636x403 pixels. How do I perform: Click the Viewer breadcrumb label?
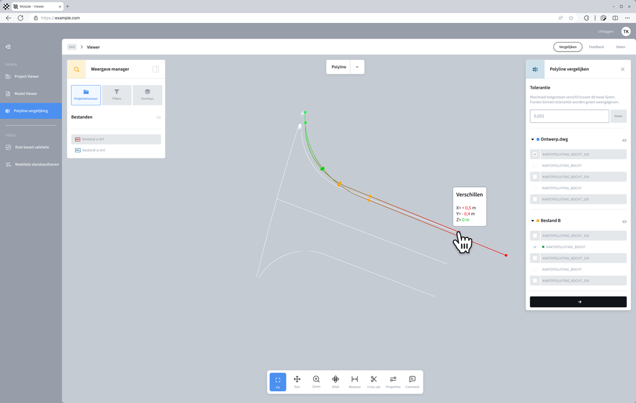tap(93, 47)
